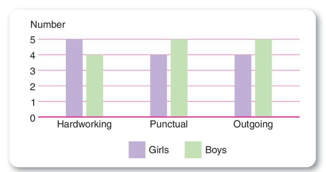Click the Boys legend label
The image size is (326, 172).
coord(216,150)
